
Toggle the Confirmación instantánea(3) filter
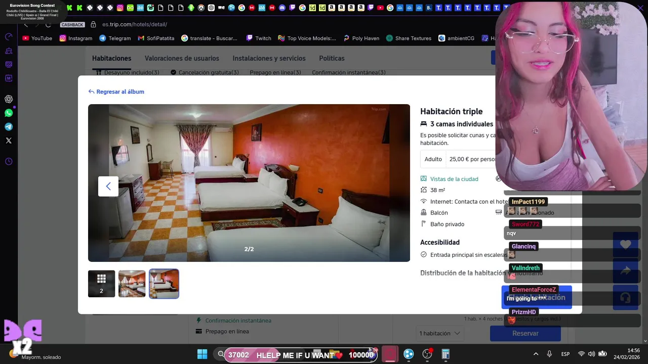click(349, 72)
